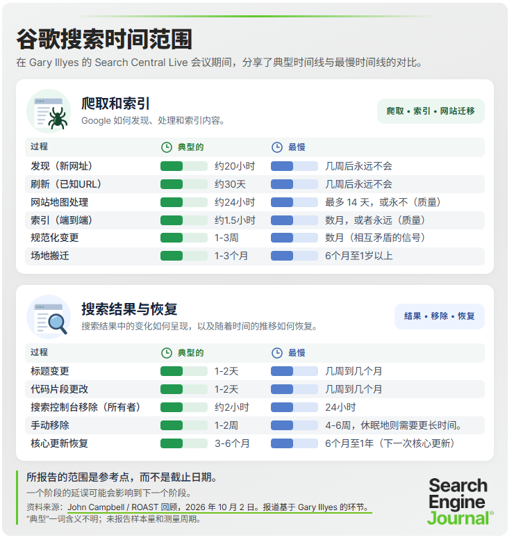514x540 pixels.
Task: Click the 搜索控制台移除（所有者） label
Action: click(x=85, y=407)
